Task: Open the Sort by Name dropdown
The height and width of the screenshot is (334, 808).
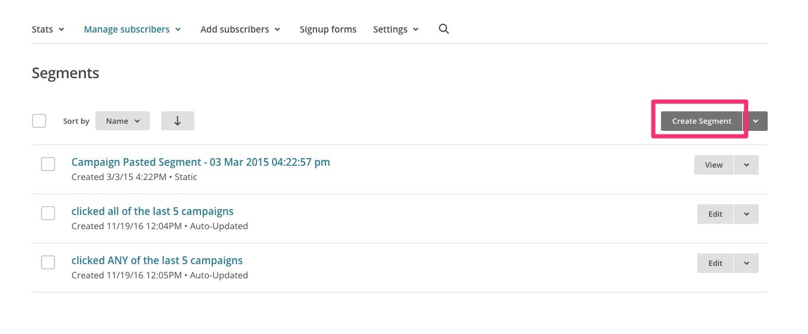Action: 123,121
